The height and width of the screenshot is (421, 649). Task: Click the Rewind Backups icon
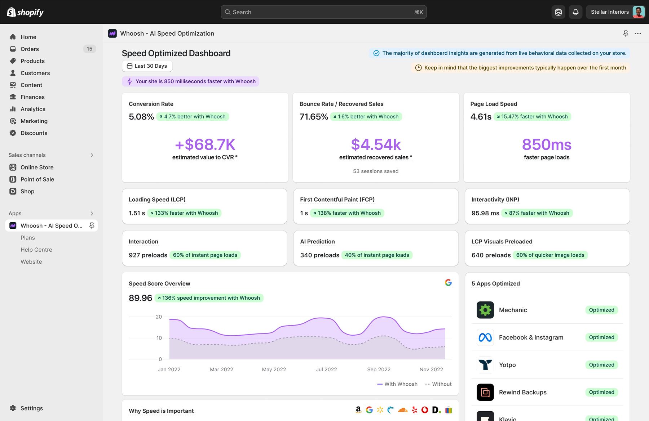click(485, 392)
